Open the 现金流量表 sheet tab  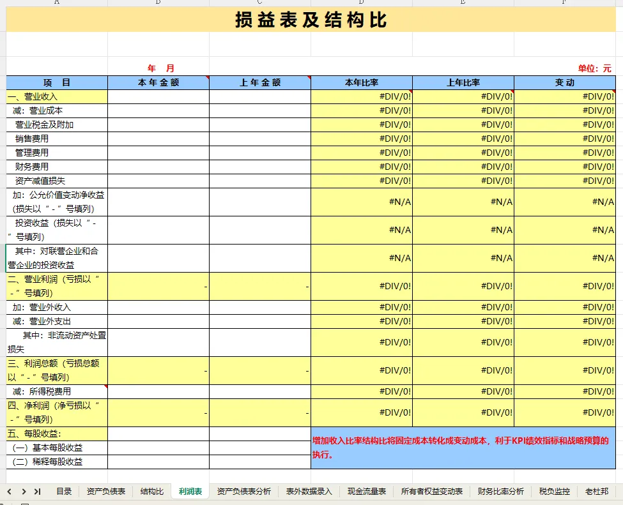[367, 492]
